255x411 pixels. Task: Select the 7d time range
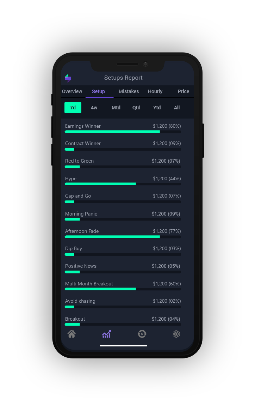[x=73, y=108]
